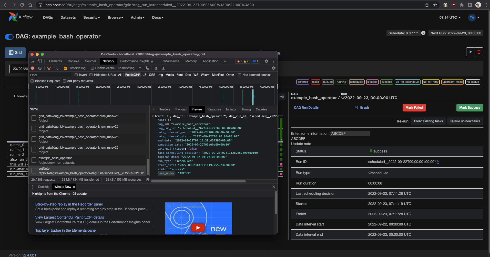This screenshot has height=257, width=490.
Task: Check the 3rd-party requests checkbox
Action: tap(64, 81)
